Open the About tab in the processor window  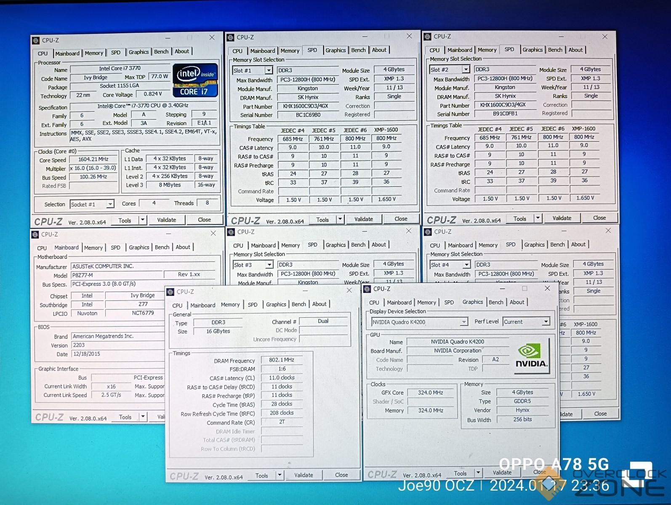(x=182, y=51)
